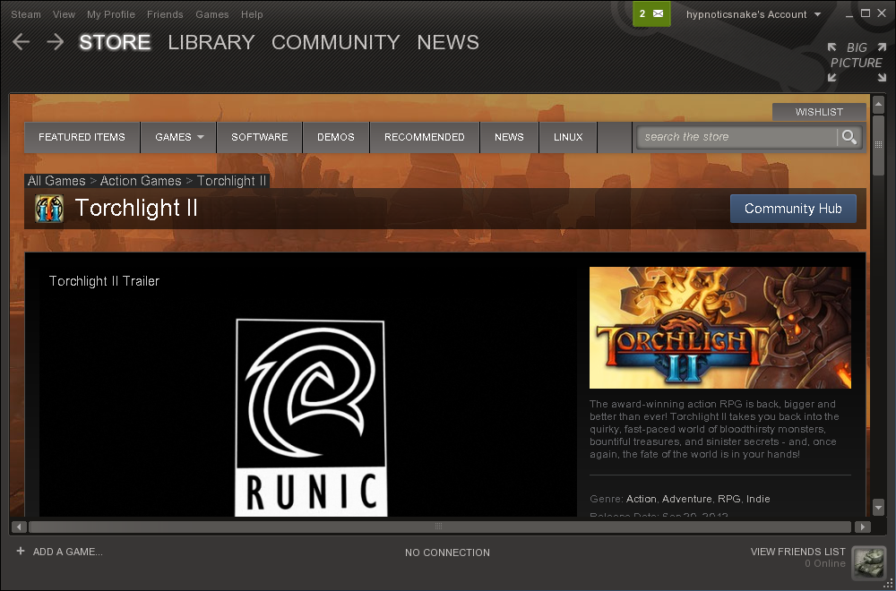This screenshot has height=591, width=896.
Task: Click the vertical scrollbar down arrow
Action: click(879, 507)
